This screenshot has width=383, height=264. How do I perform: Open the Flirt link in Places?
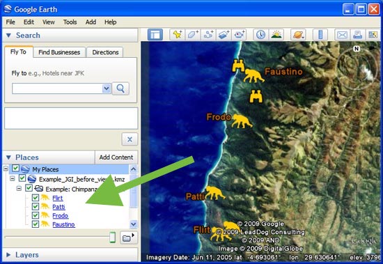click(x=58, y=198)
